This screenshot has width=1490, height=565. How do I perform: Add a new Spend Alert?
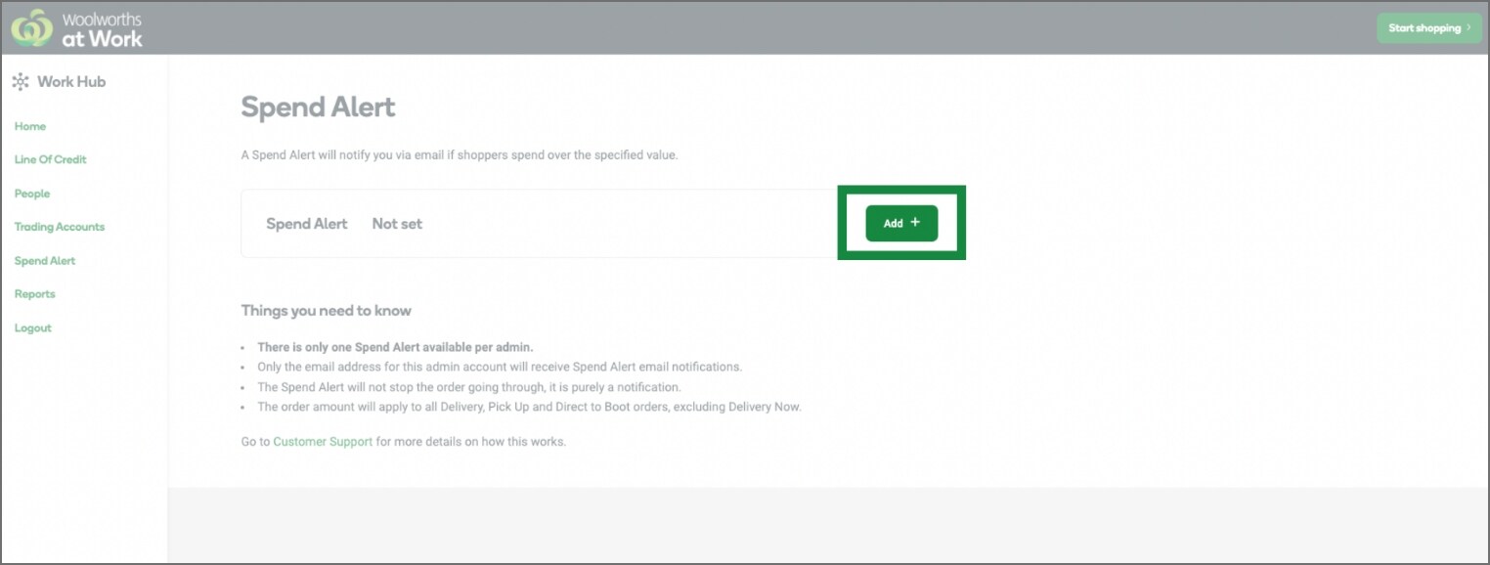click(900, 223)
